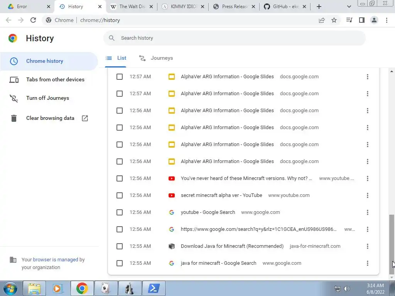The width and height of the screenshot is (395, 296).
Task: Open the media control icon in toolbar
Action: point(349,20)
